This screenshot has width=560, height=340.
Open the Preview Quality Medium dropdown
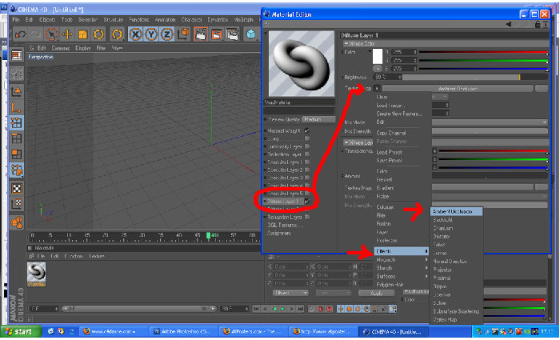point(318,119)
